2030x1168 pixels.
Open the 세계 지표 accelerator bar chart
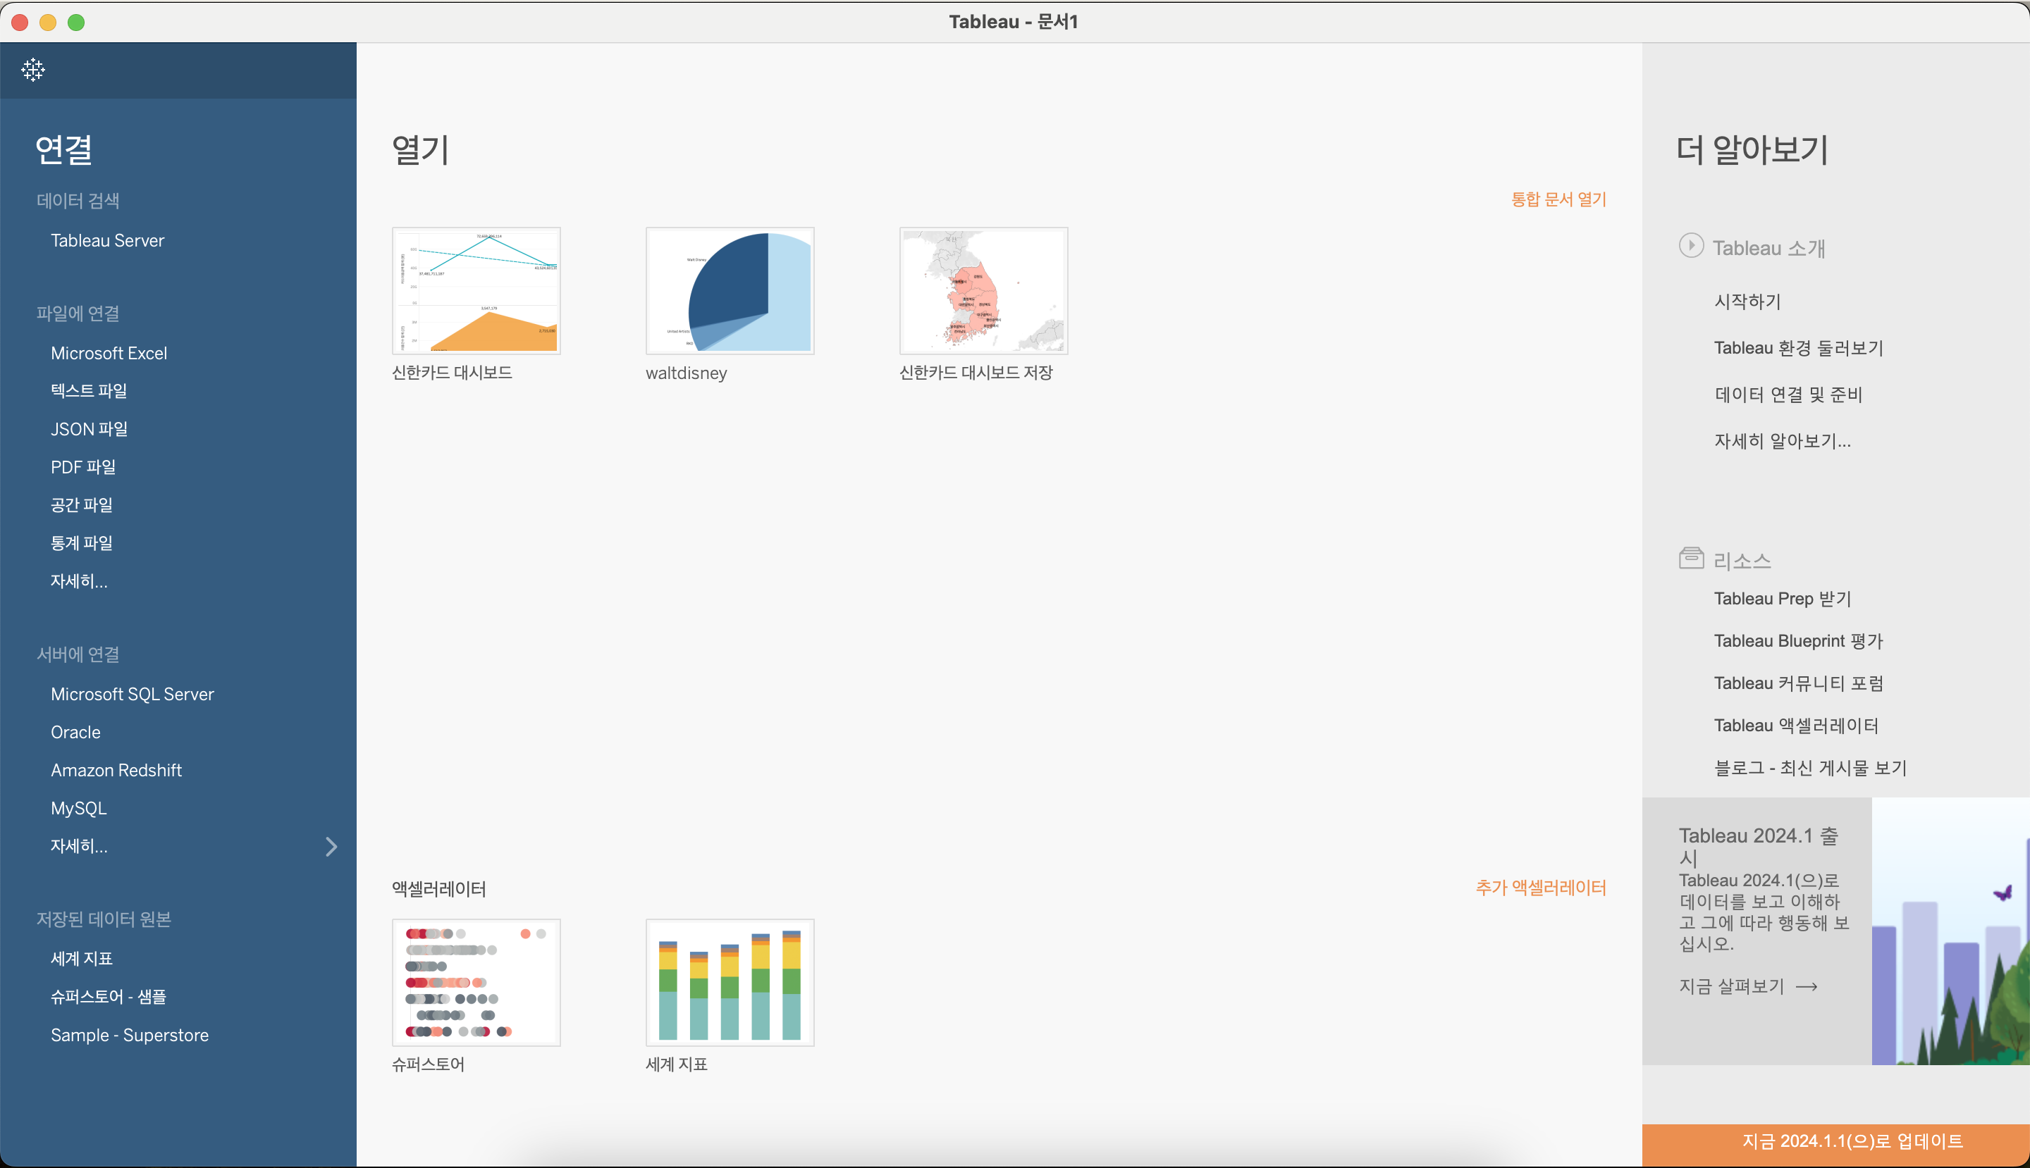pyautogui.click(x=729, y=982)
